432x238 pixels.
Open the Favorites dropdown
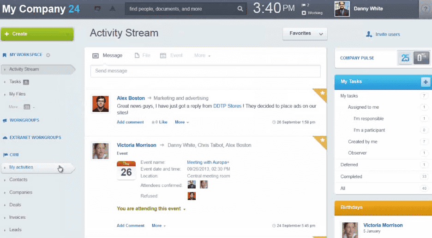tap(305, 34)
